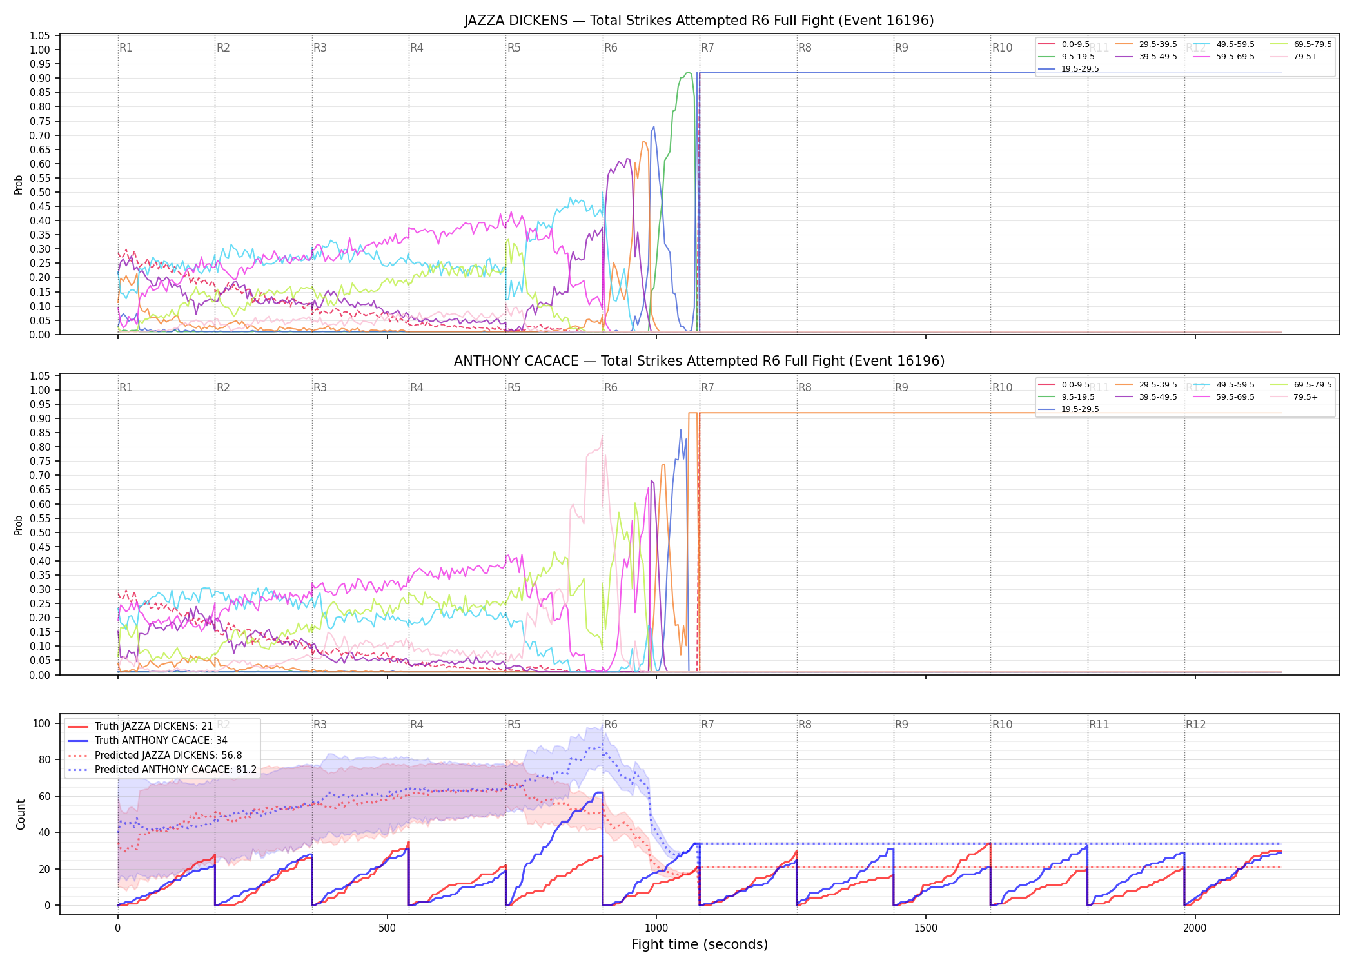The image size is (1354, 967).
Task: Click the R5 round marker in middle chart
Action: point(514,387)
